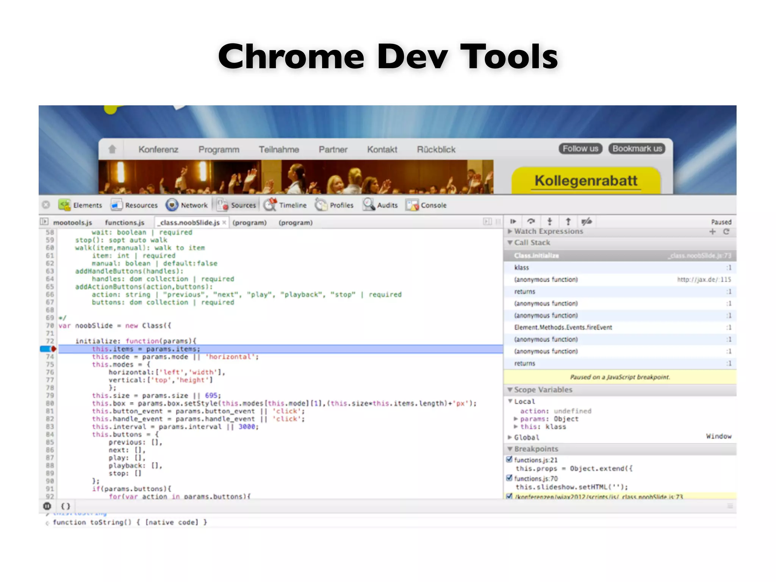
Task: Click the Follow us button
Action: (580, 149)
